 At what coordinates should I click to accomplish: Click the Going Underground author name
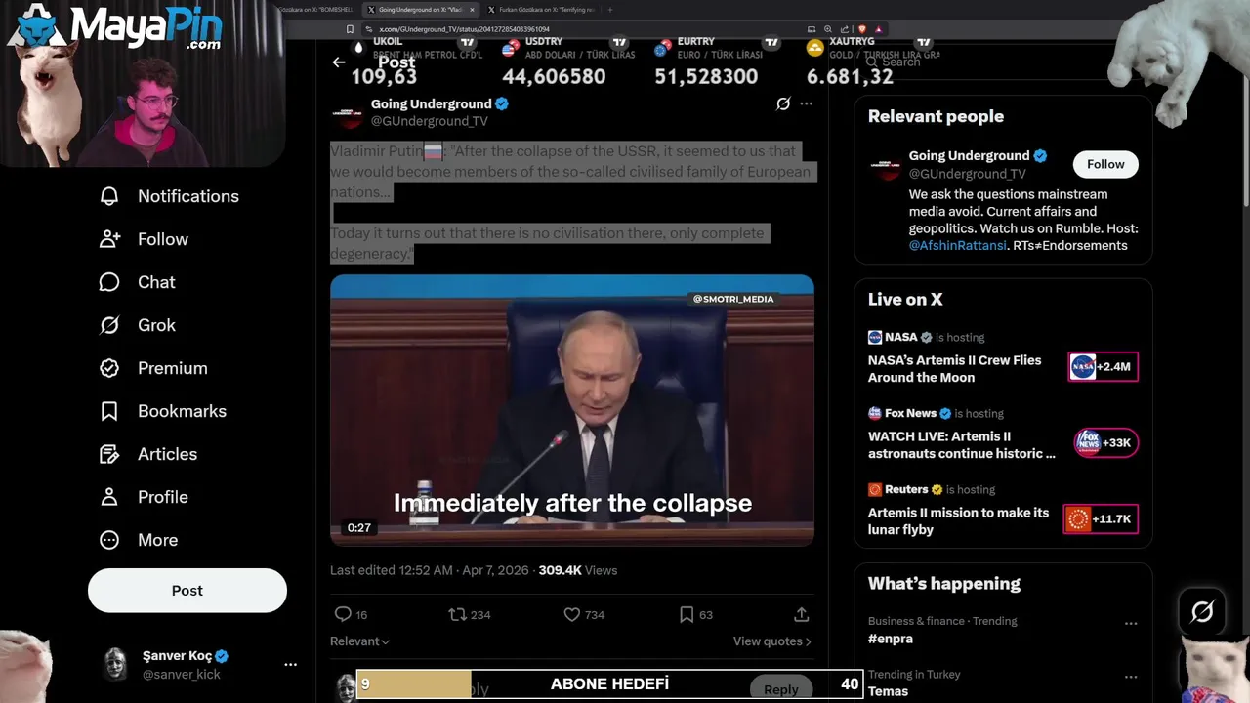pos(431,103)
